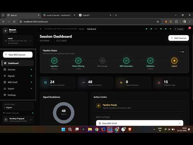
Task: Bookmark this page with the star
Action: tap(158, 21)
